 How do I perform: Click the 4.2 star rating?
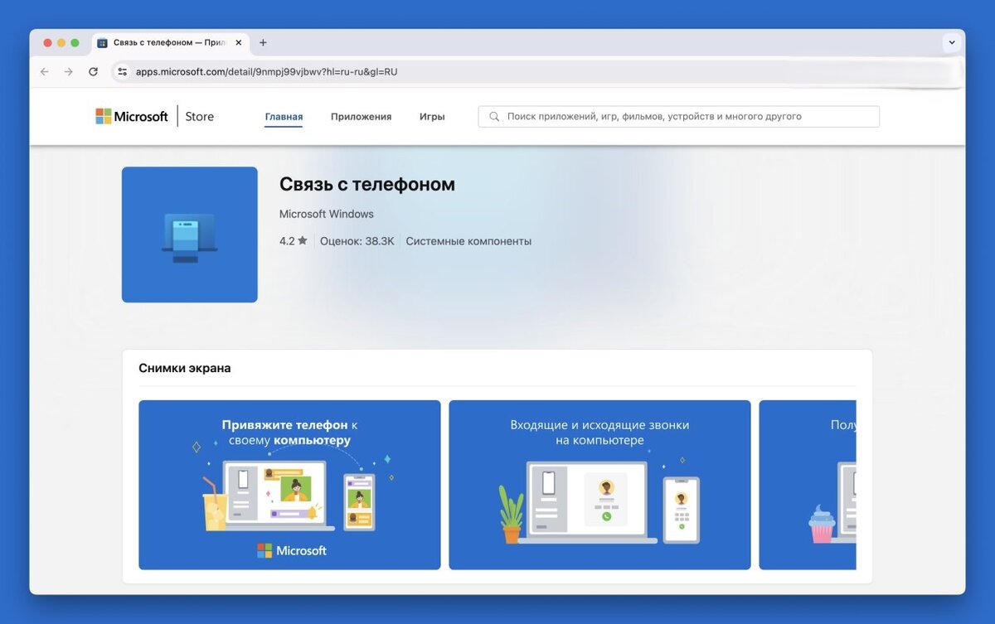(294, 241)
